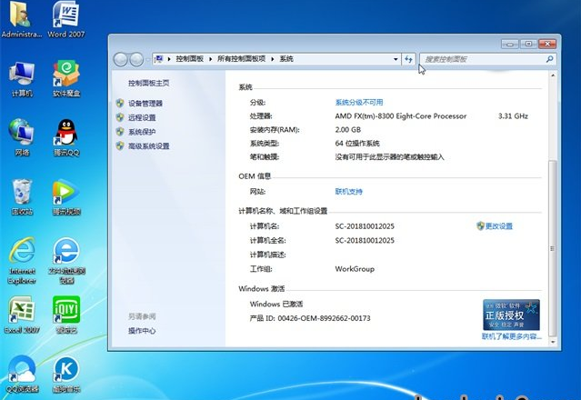
Task: Select the WorkGroup value
Action: click(x=355, y=269)
